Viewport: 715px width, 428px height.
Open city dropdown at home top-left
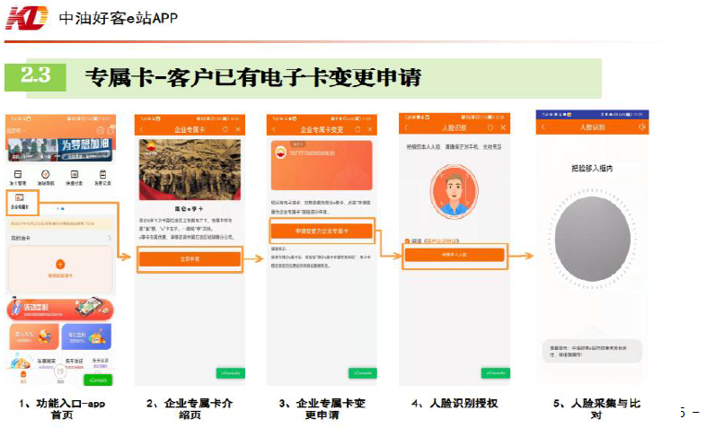coord(13,130)
